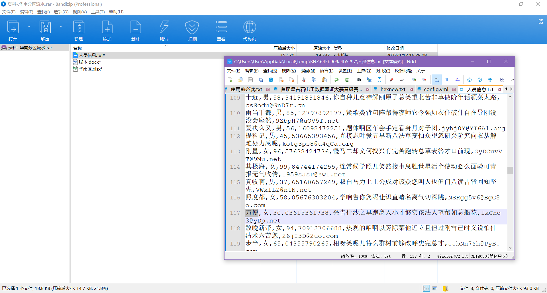
Task: Click the green undo arrow in Ndd
Action: pos(336,80)
